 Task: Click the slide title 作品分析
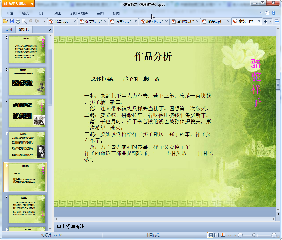[153, 56]
